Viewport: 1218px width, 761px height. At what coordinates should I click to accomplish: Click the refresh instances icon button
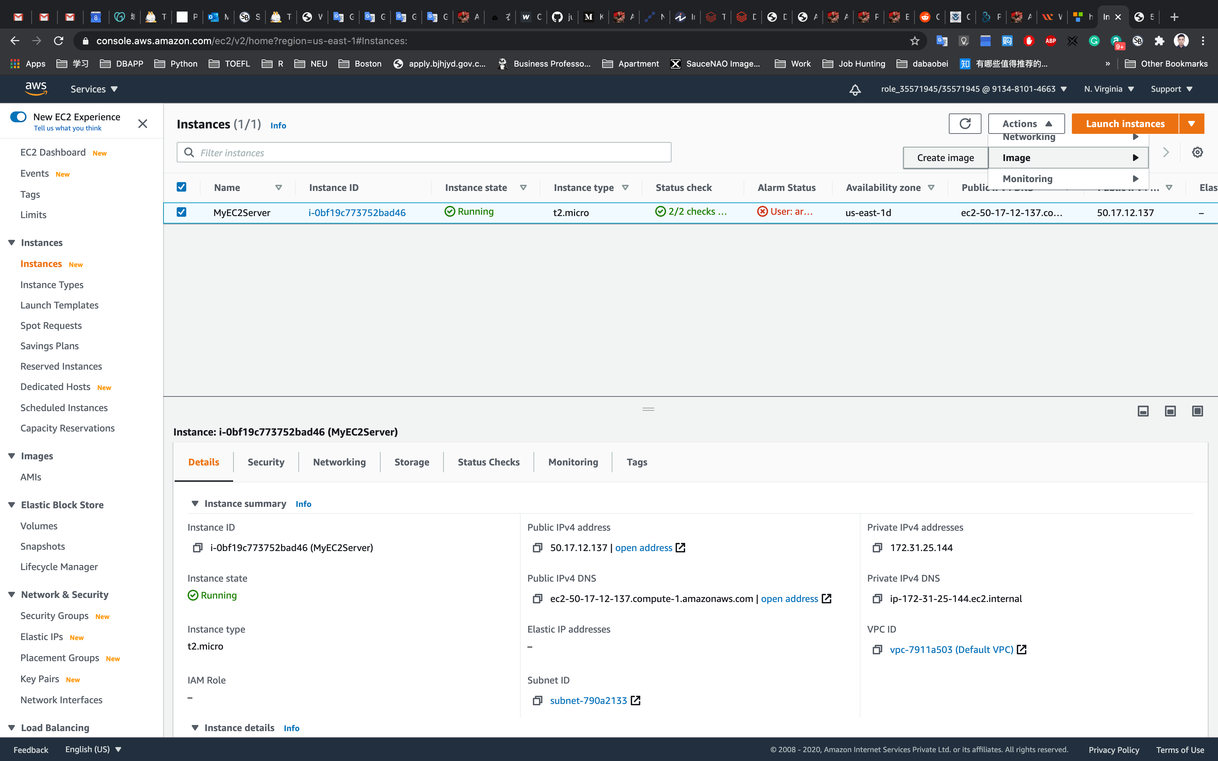[964, 124]
